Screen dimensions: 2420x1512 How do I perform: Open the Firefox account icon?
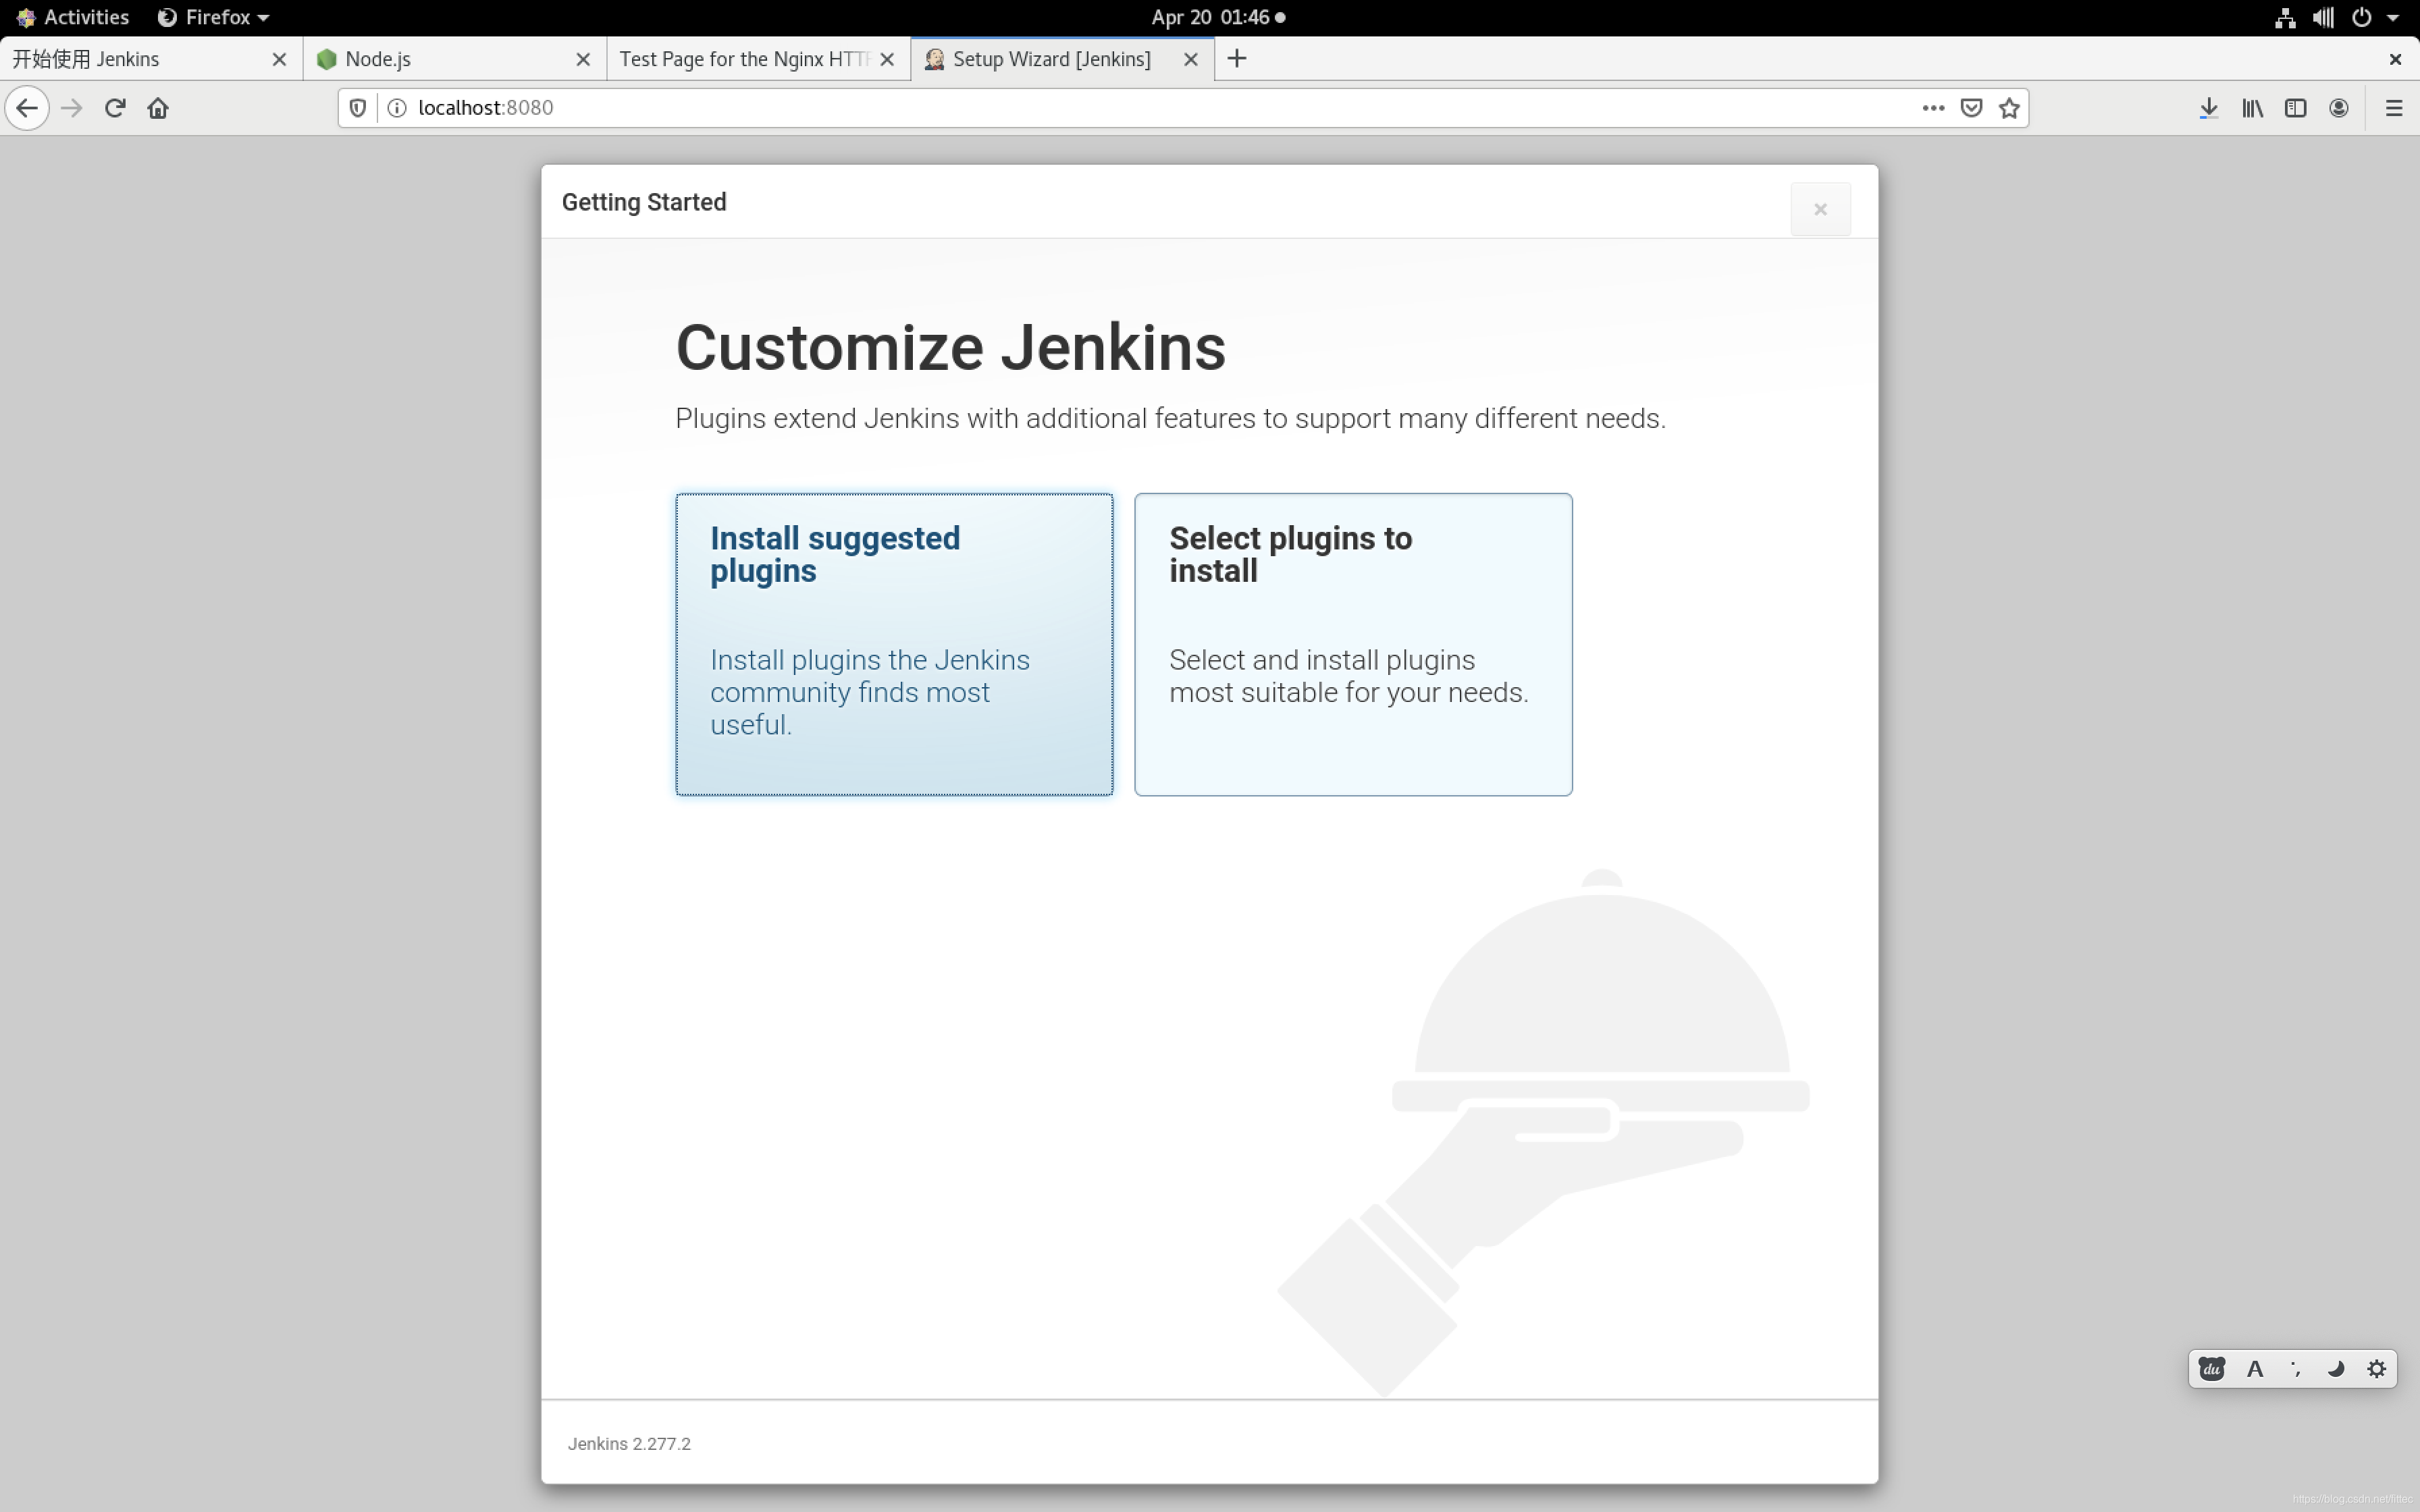pyautogui.click(x=2338, y=108)
